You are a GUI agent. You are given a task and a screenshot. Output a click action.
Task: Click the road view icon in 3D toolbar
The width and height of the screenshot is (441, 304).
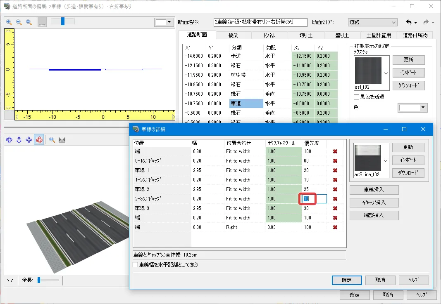pyautogui.click(x=62, y=140)
